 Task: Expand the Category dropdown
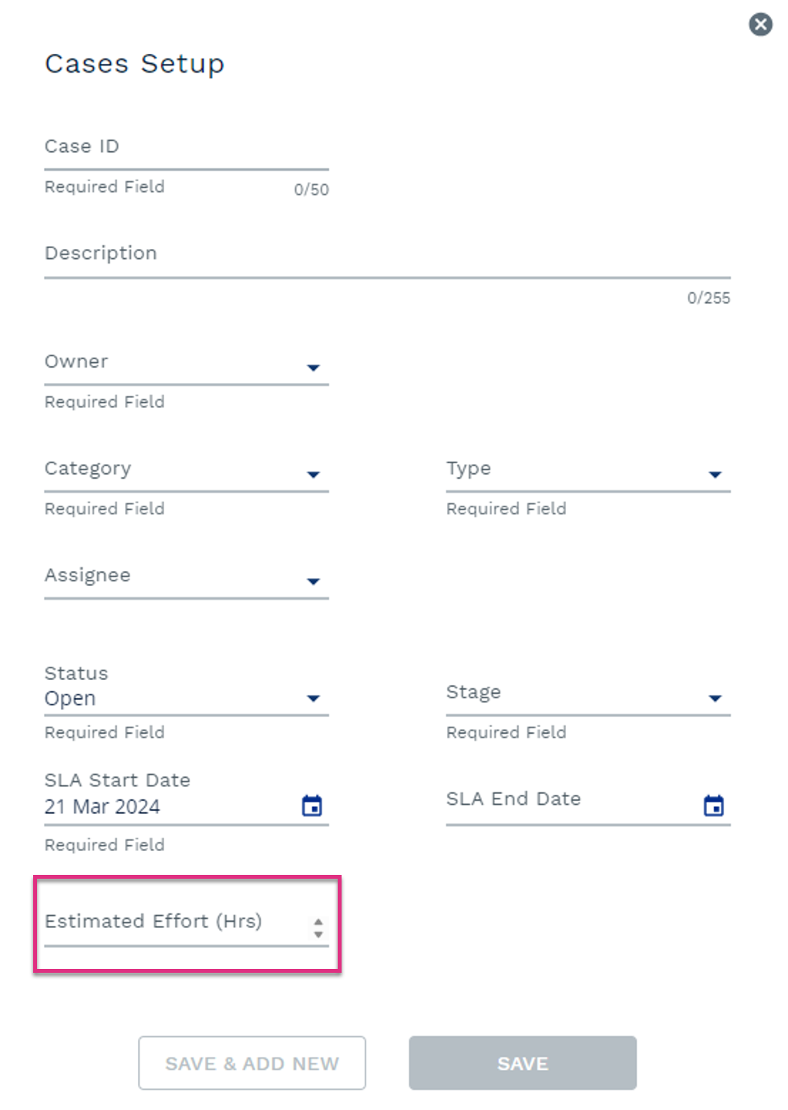coord(313,475)
